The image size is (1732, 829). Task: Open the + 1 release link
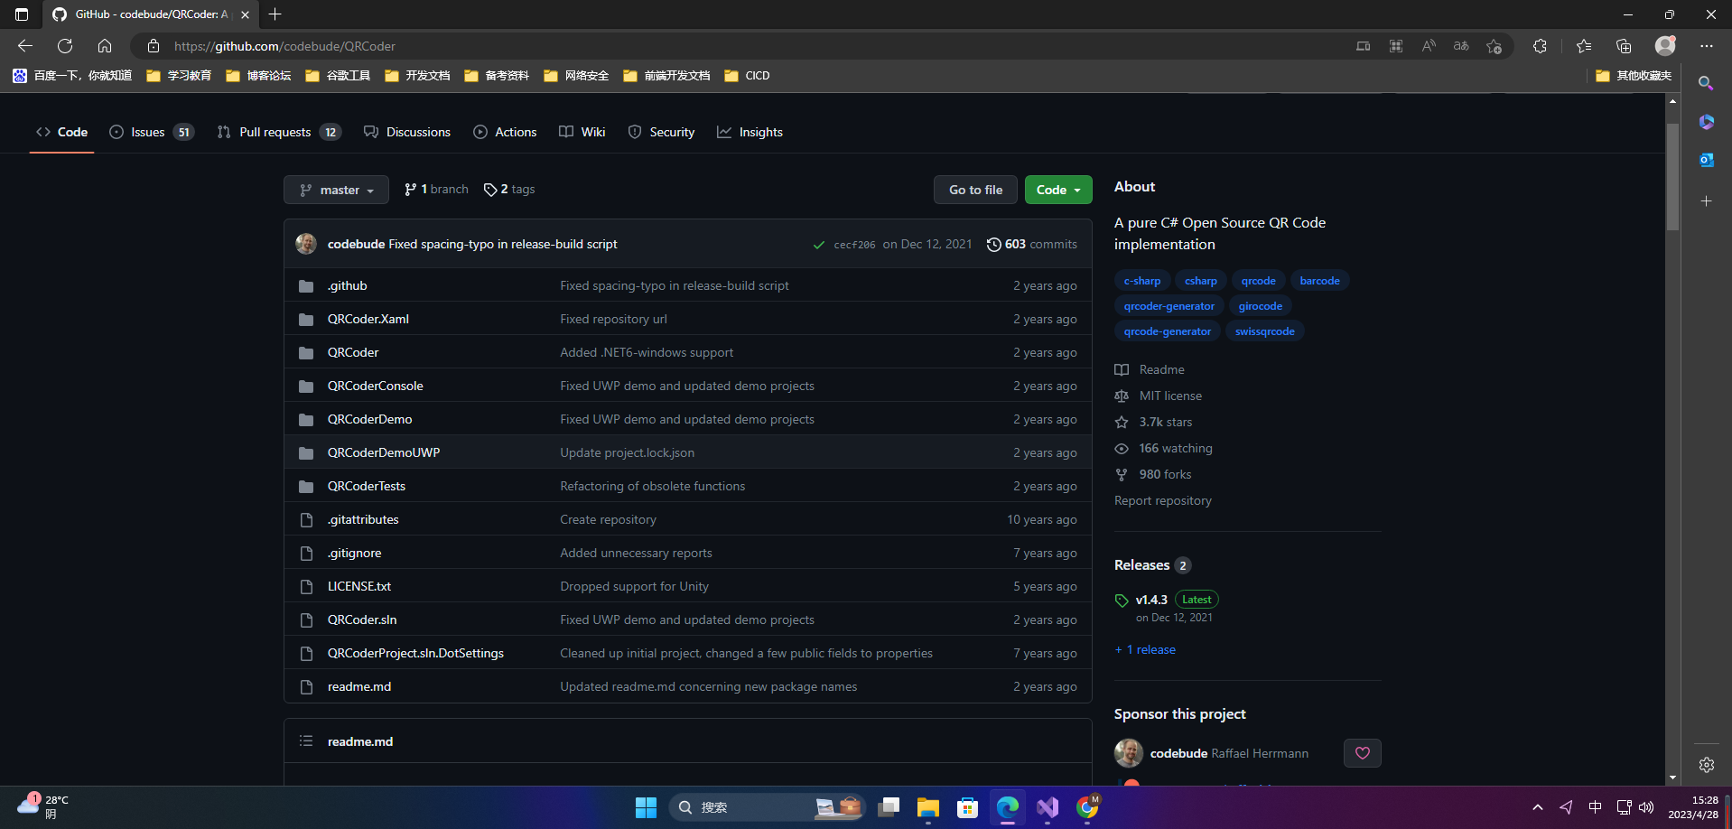click(x=1145, y=650)
